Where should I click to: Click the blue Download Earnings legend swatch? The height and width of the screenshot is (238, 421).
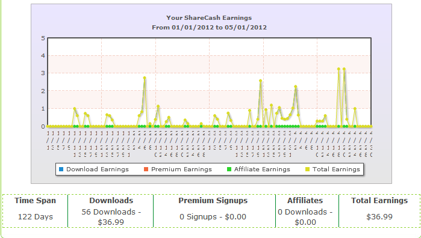[61, 169]
